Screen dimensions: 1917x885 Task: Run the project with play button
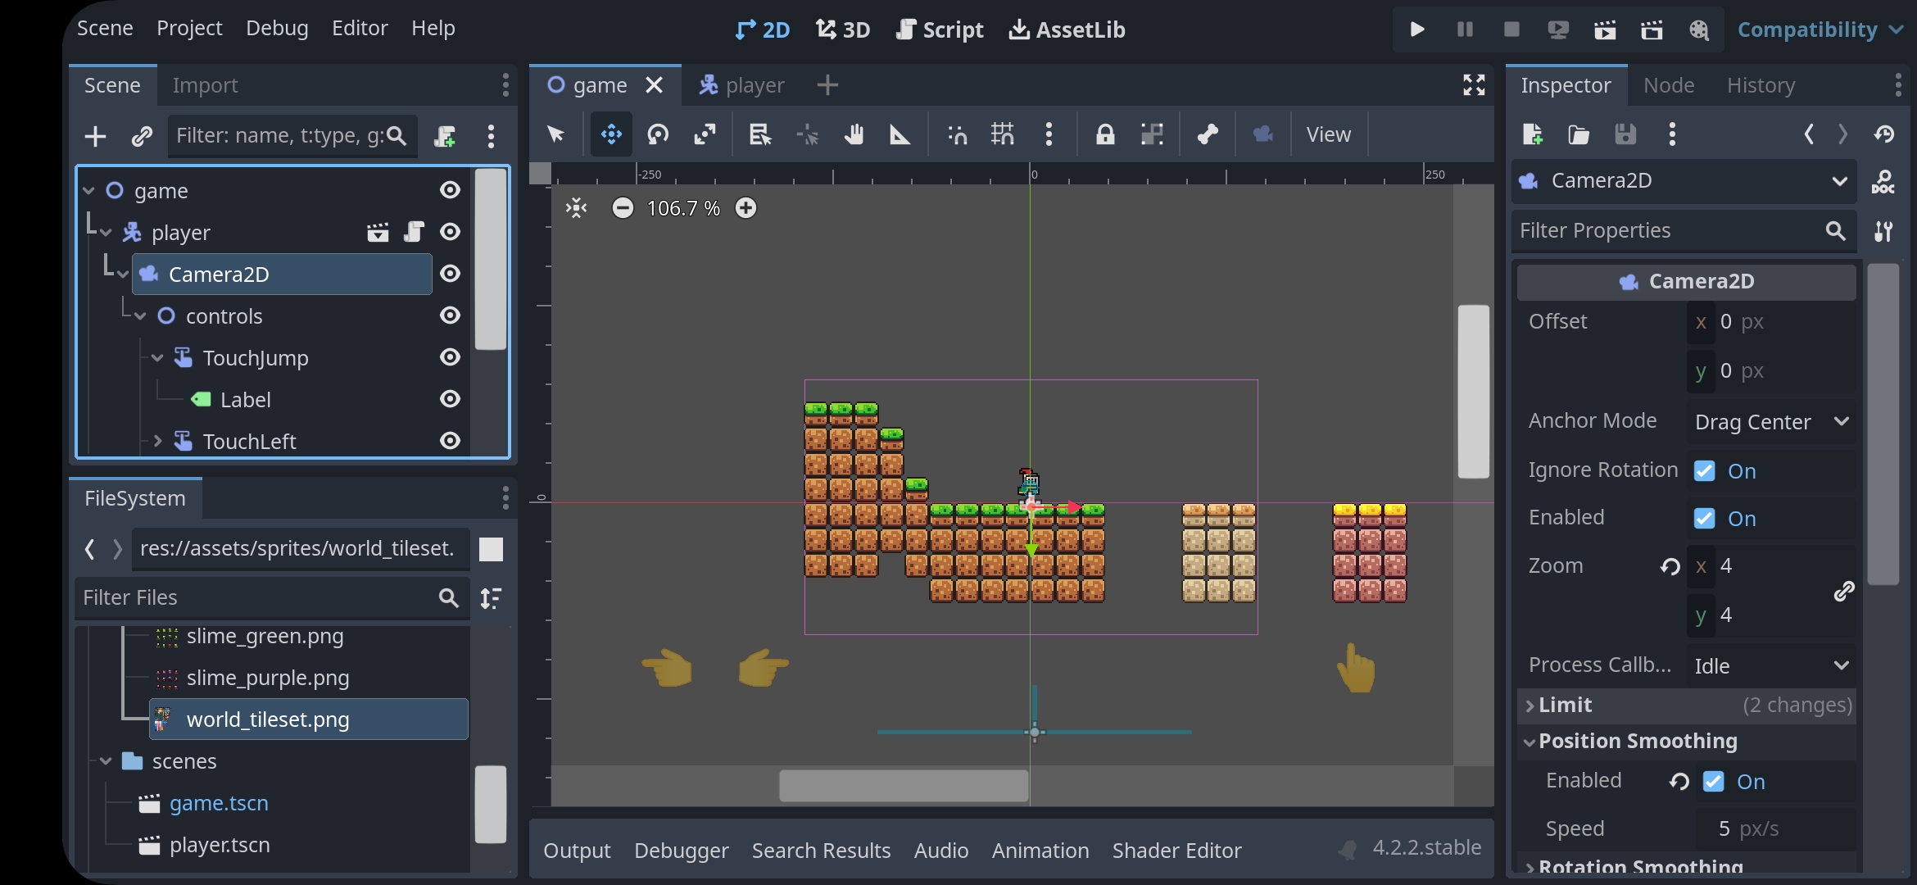tap(1417, 29)
